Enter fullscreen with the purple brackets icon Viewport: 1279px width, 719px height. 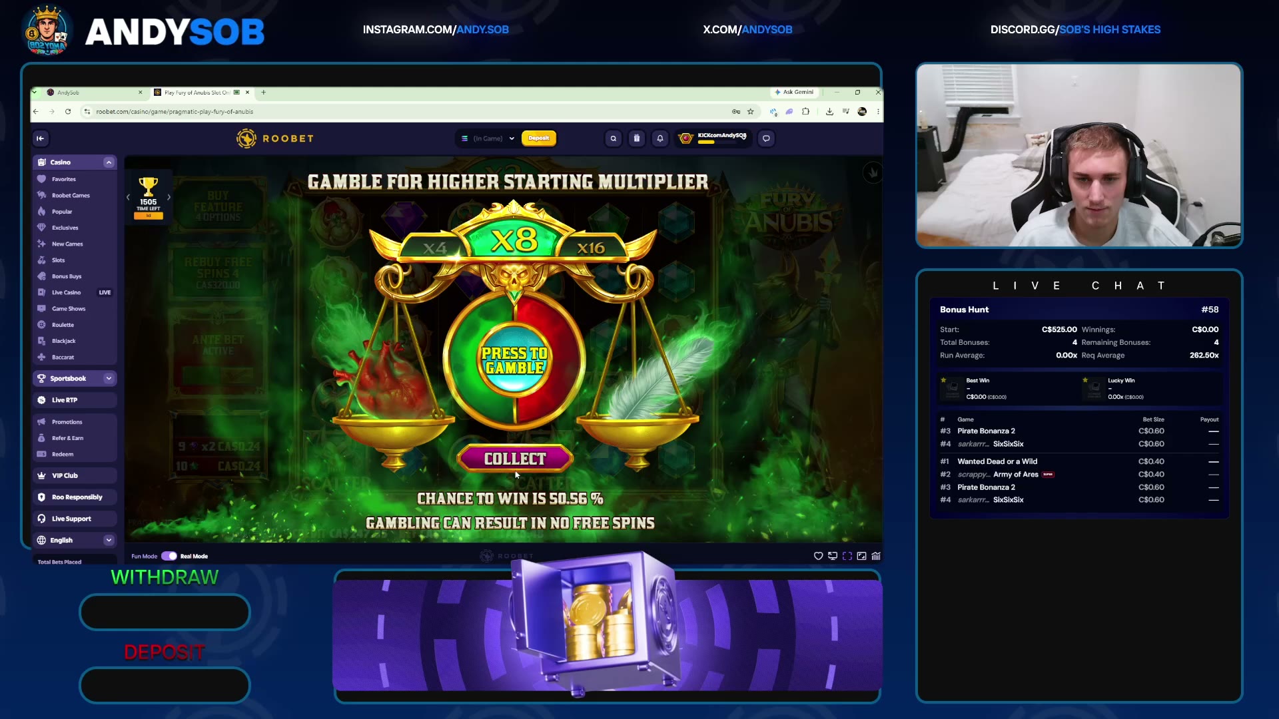[x=847, y=557]
